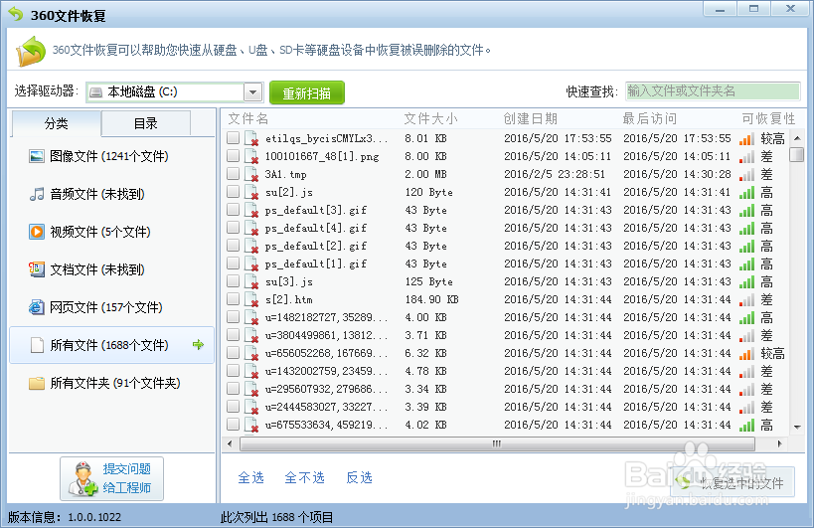Viewport: 814px width, 528px height.
Task: Click the disk drive icon in drive selector
Action: 96,92
